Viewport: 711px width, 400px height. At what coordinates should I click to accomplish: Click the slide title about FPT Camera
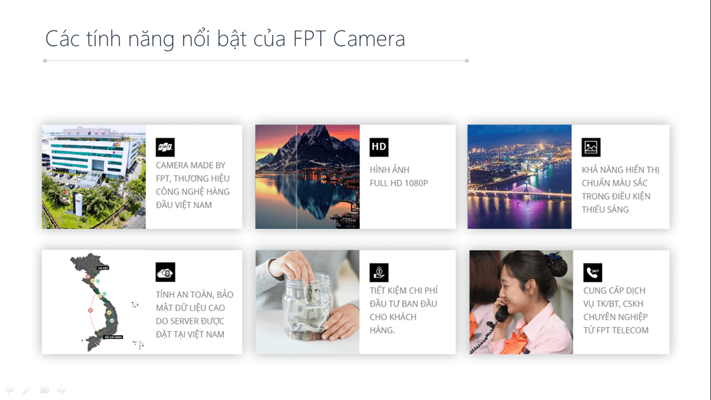coord(225,39)
